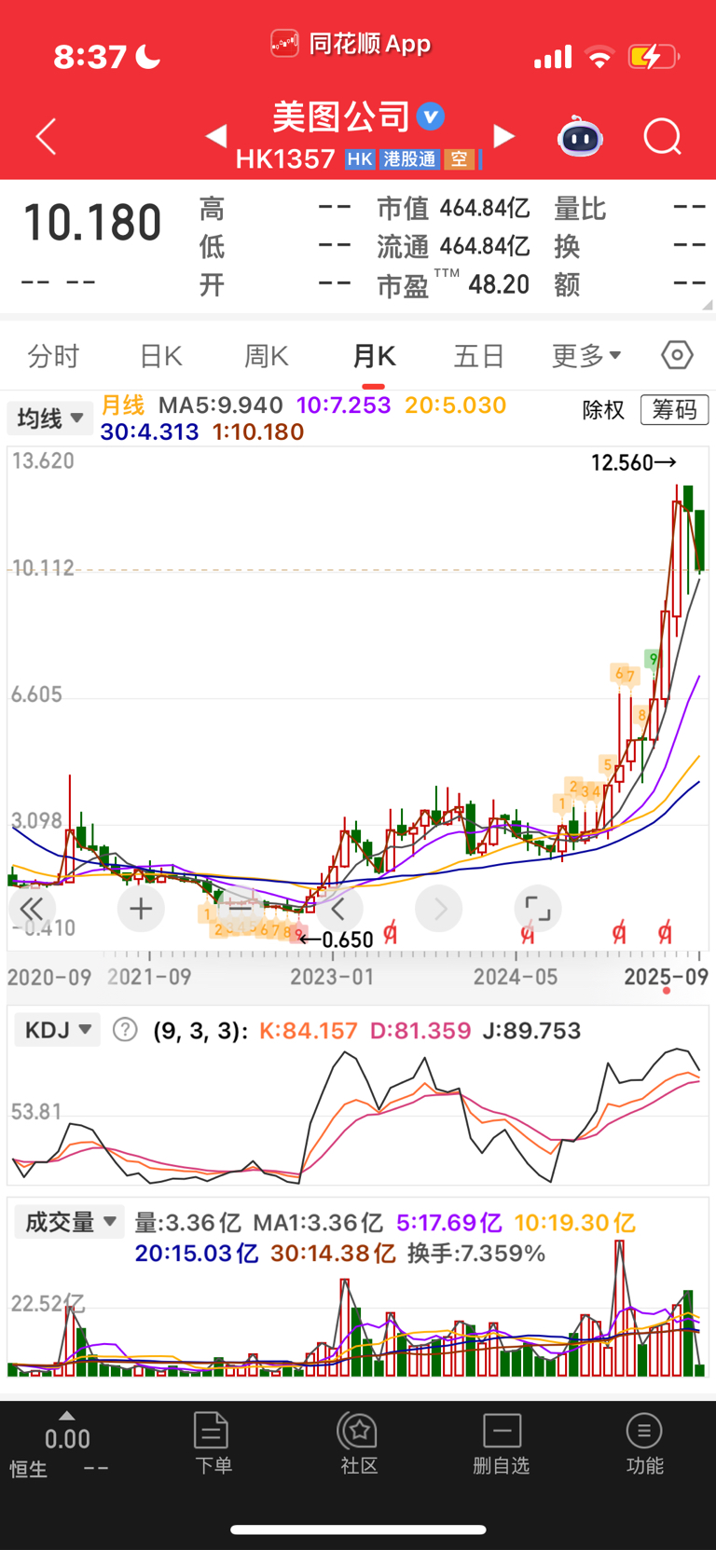This screenshot has height=1550, width=716.
Task: Open 功能 functions menu
Action: [644, 1443]
